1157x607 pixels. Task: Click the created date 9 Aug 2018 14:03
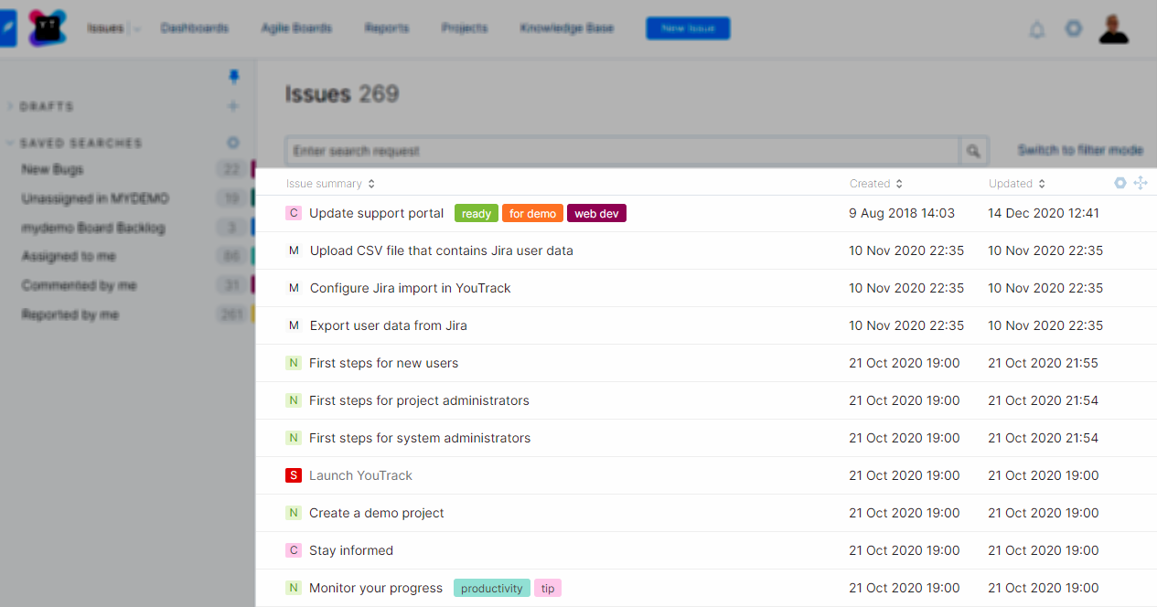(x=902, y=213)
